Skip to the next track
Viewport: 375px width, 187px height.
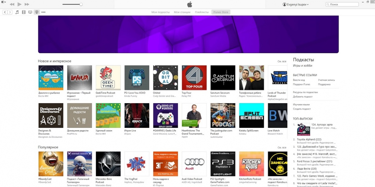pos(27,4)
